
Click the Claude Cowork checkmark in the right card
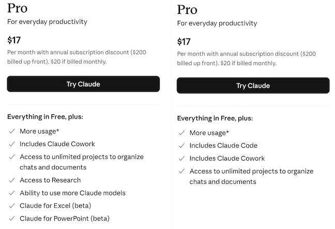181,159
